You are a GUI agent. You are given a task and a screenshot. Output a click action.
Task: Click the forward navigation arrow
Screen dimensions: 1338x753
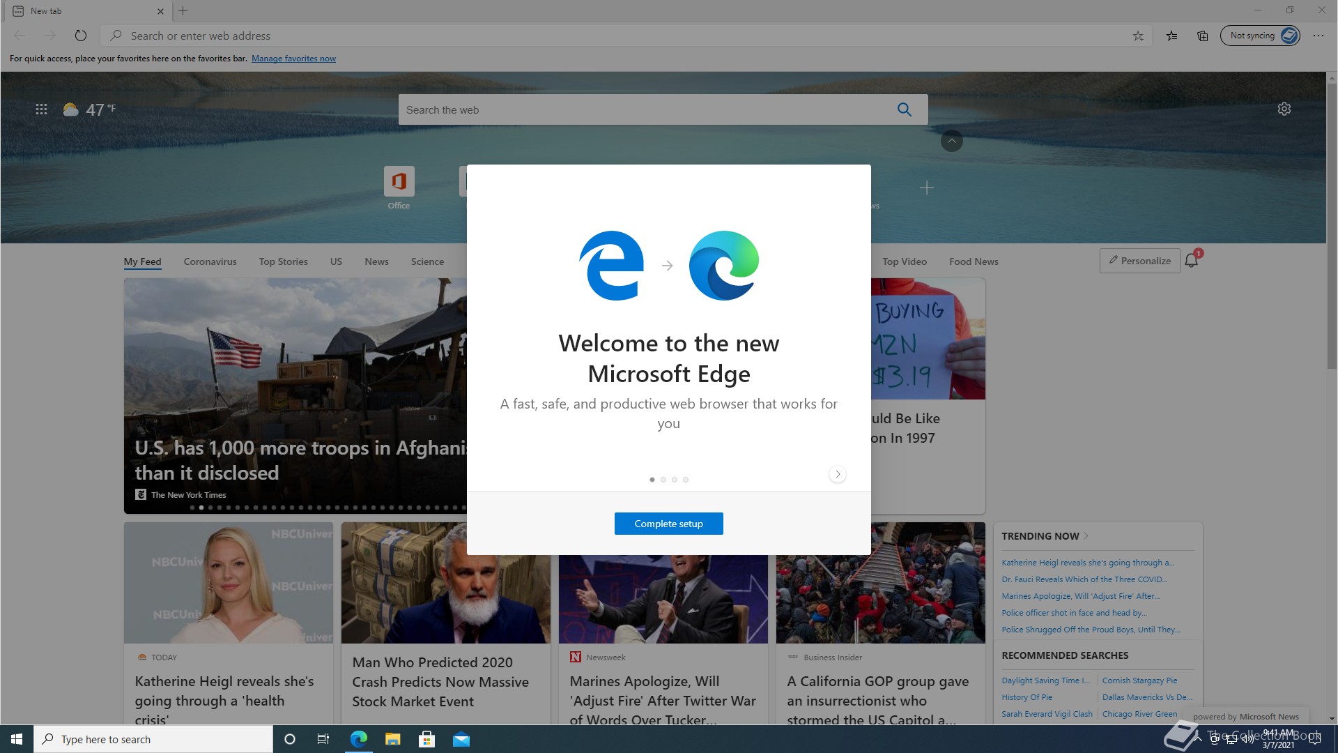[50, 36]
